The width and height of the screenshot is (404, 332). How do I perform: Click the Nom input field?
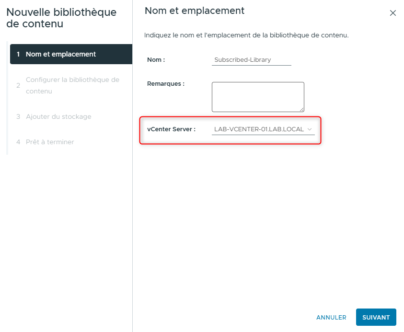tap(252, 59)
